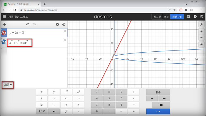The height and width of the screenshot is (116, 206).
Task: Open the Desmos hamburger menu
Action: click(4, 17)
